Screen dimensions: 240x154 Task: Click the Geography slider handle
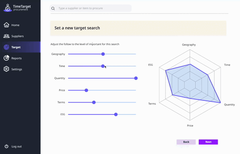(x=103, y=54)
